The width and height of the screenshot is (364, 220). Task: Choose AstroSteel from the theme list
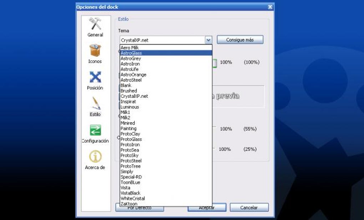click(166, 80)
